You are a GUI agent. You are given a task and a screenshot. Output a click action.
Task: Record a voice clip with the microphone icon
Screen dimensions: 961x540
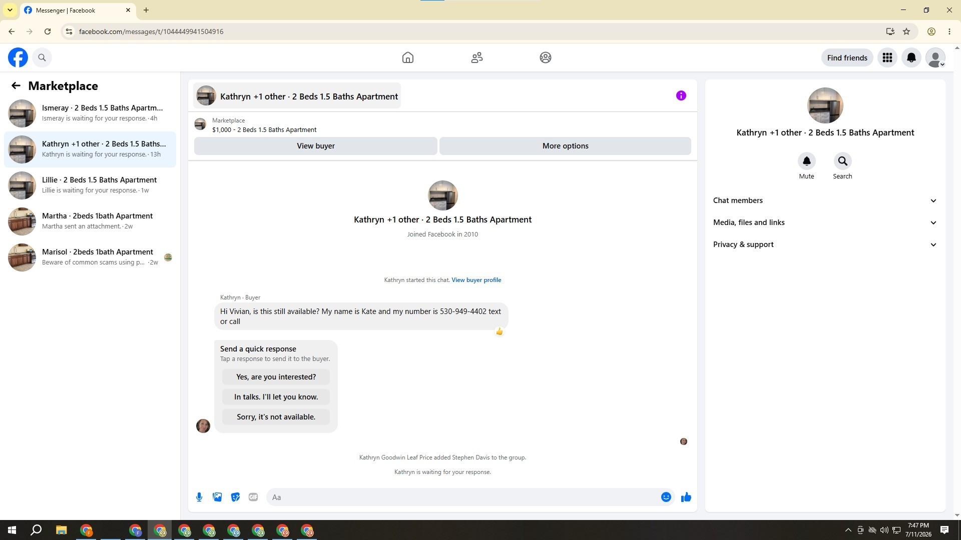(199, 497)
